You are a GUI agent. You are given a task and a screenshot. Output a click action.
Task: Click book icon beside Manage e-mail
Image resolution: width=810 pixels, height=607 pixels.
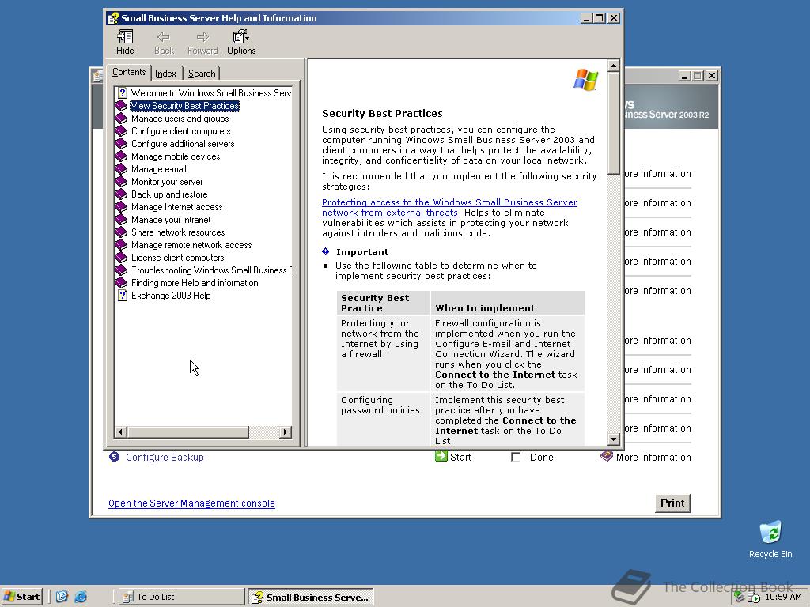[x=121, y=169]
